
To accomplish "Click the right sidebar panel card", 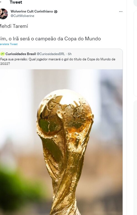I will (x=135, y=53).
